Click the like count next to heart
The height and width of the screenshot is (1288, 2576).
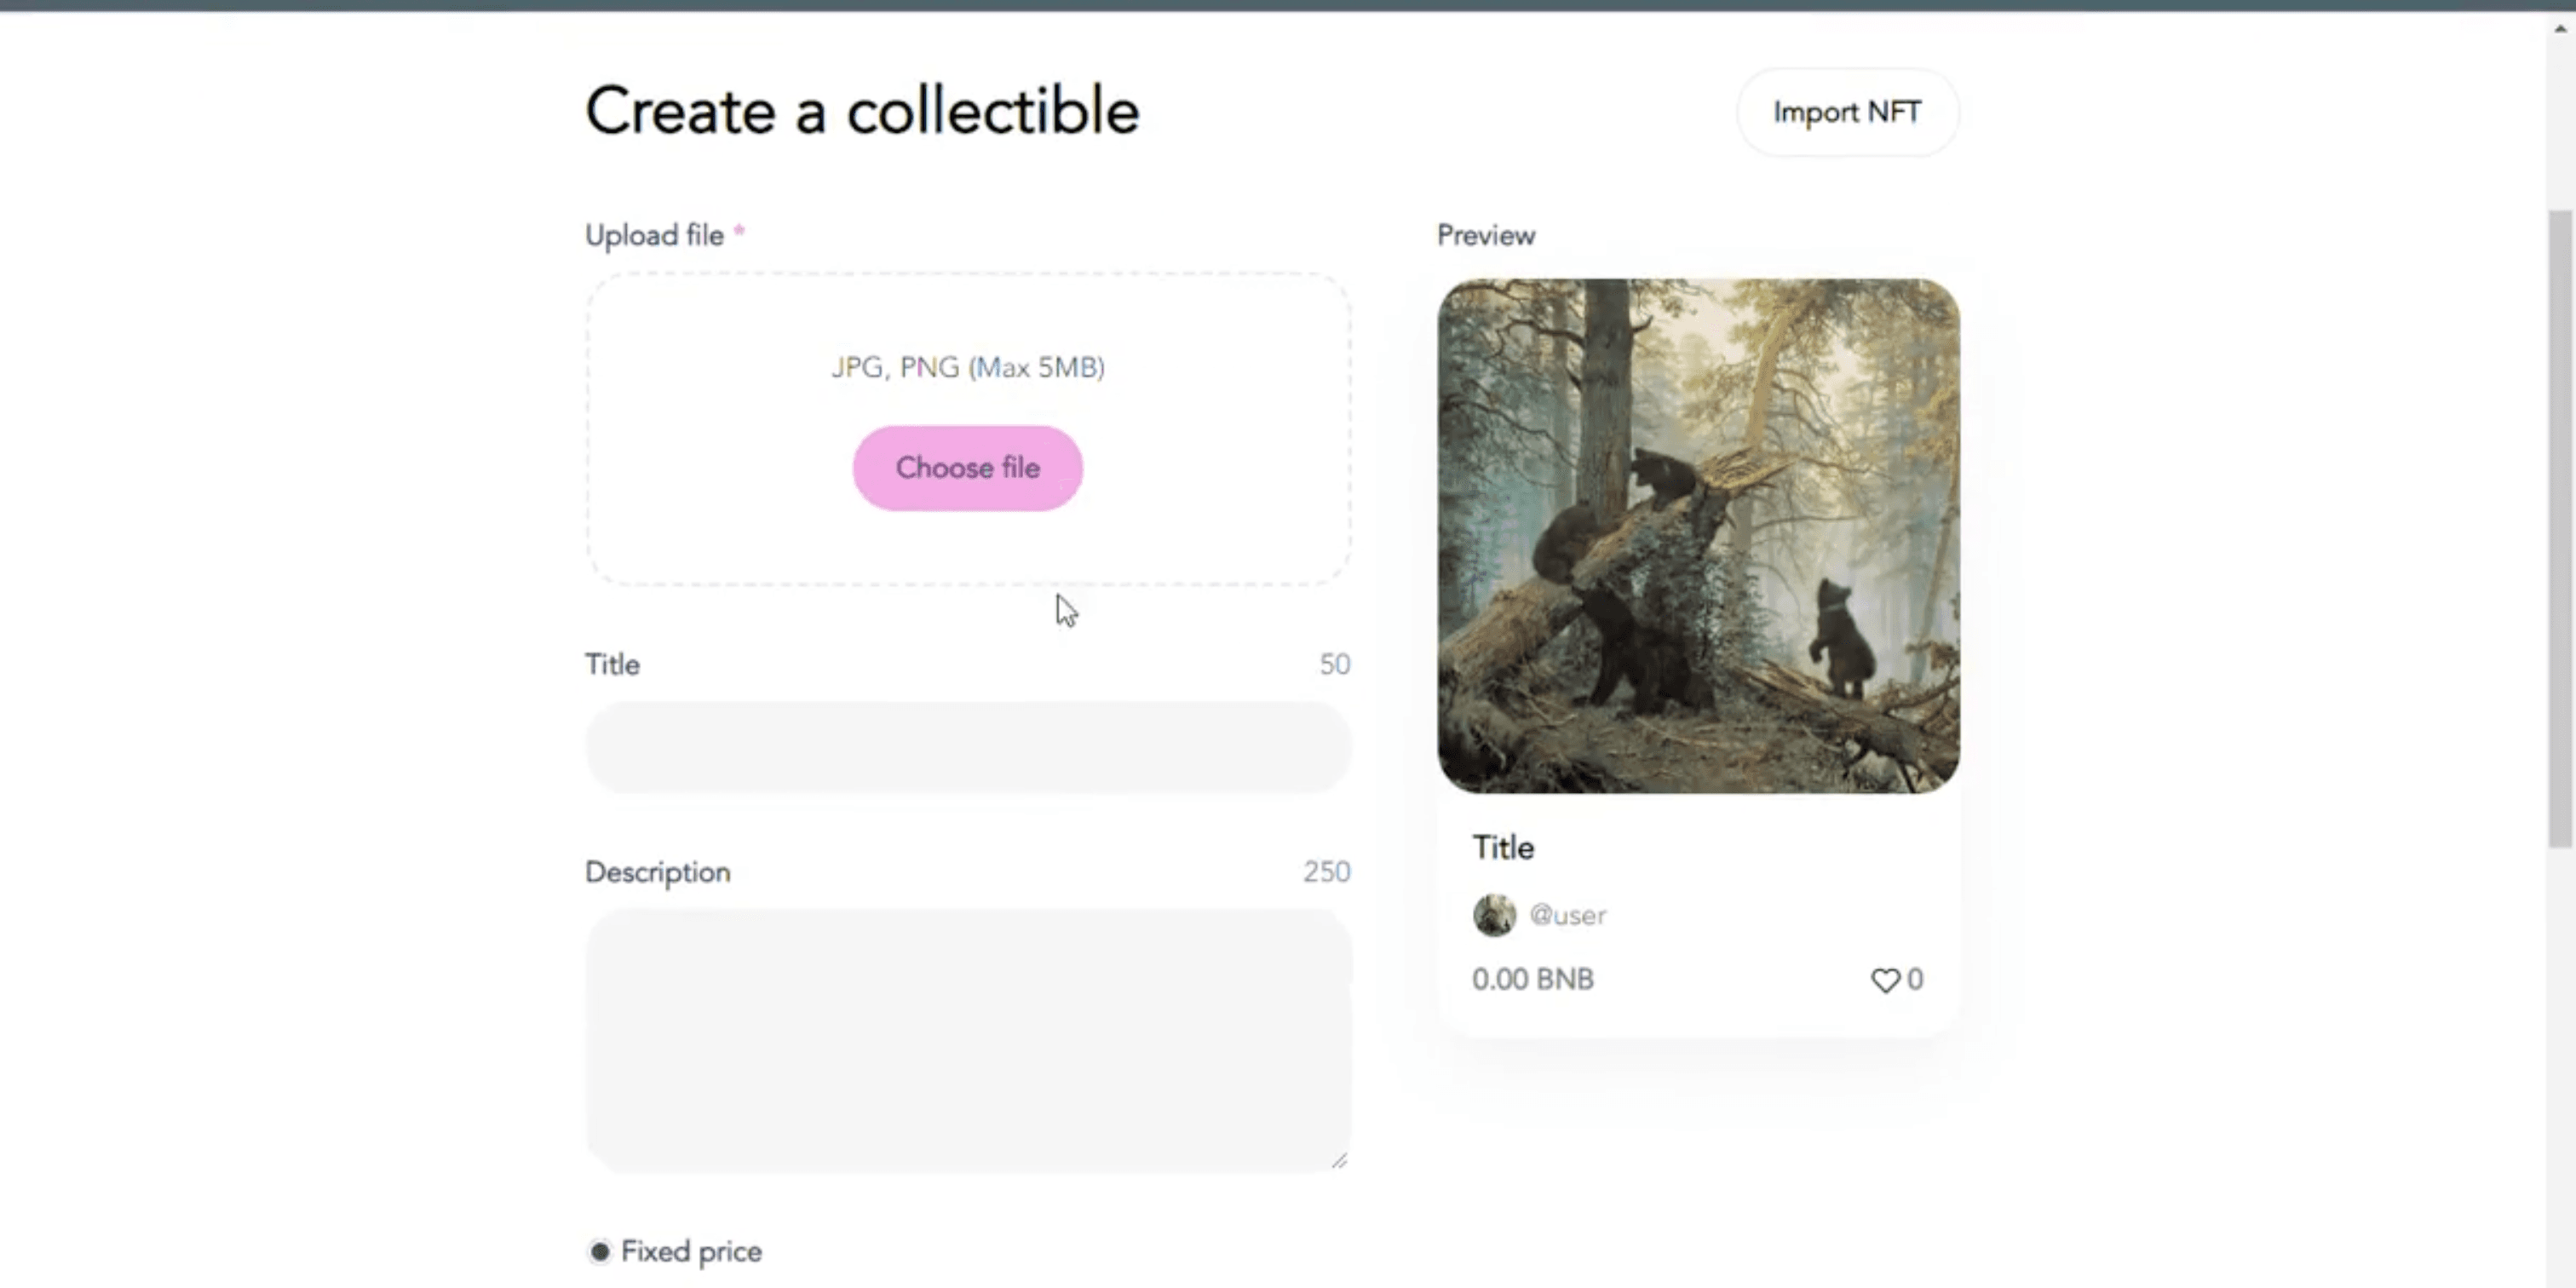1915,979
